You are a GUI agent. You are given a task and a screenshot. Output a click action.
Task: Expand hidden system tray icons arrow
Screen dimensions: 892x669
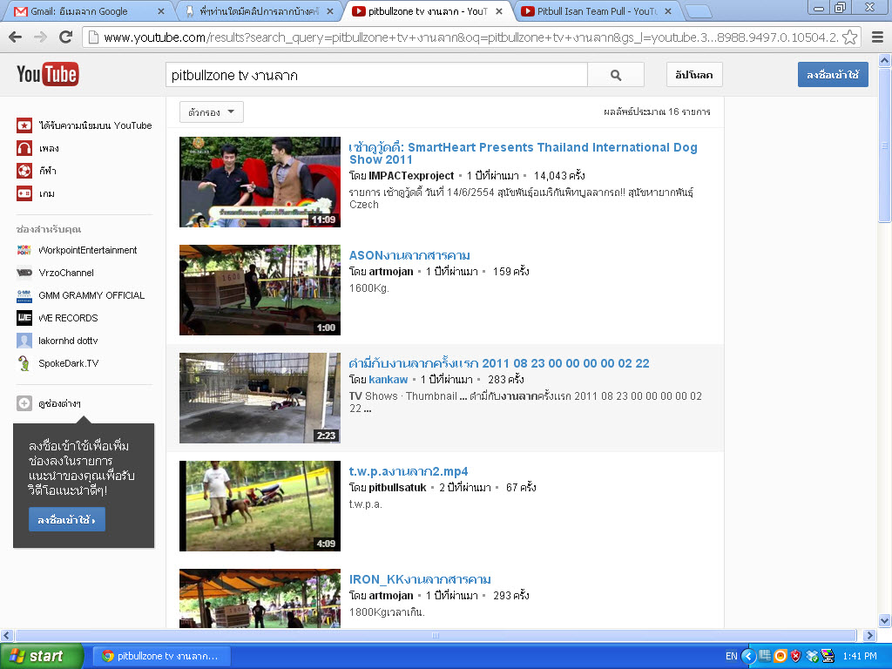(748, 656)
